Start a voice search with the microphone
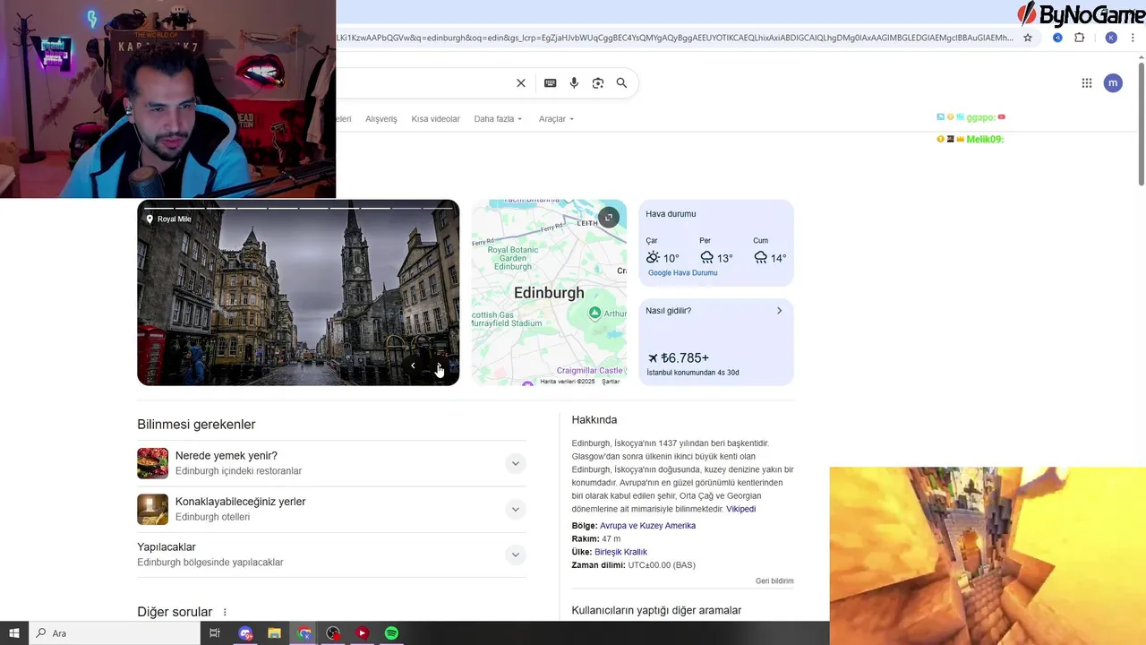This screenshot has height=645, width=1146. [574, 83]
